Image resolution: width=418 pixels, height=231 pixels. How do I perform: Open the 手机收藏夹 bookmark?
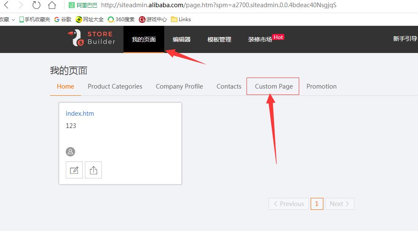35,19
